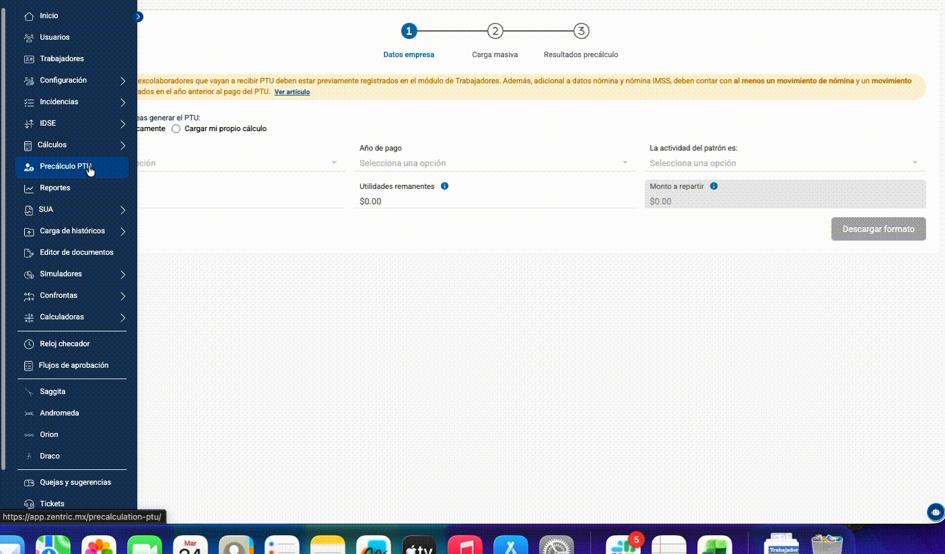Open Año de pago dropdown
Viewport: 945px width, 554px height.
[x=495, y=163]
